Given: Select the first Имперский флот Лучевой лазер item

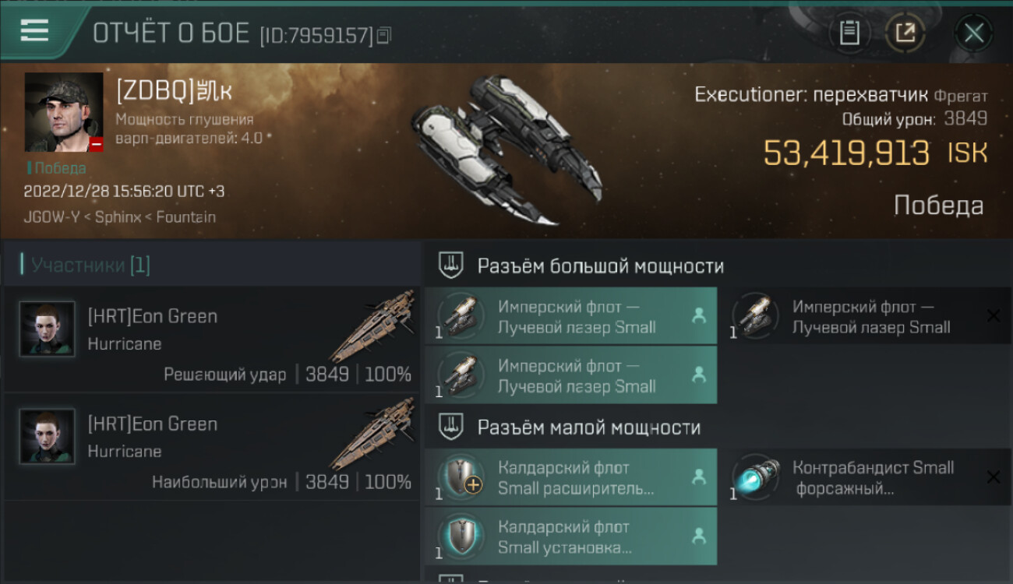Looking at the screenshot, I should click(571, 316).
